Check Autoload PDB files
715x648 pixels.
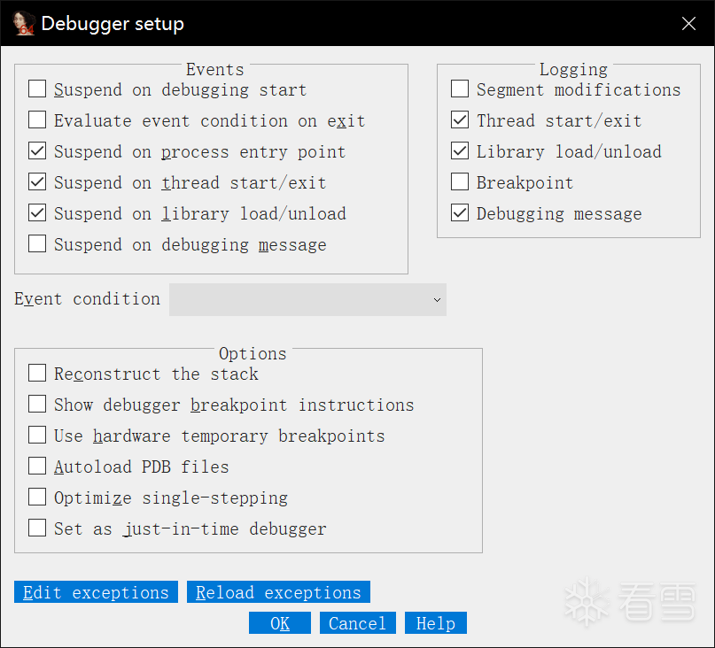tap(37, 466)
